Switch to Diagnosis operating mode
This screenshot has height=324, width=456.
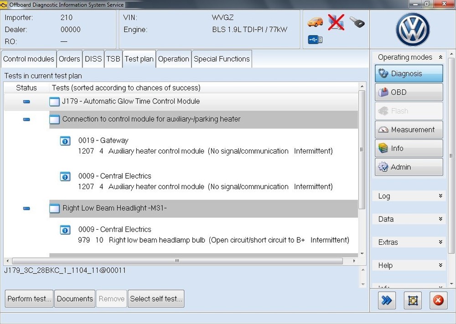409,73
